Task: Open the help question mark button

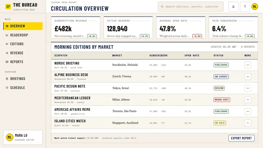Action: click(245, 7)
